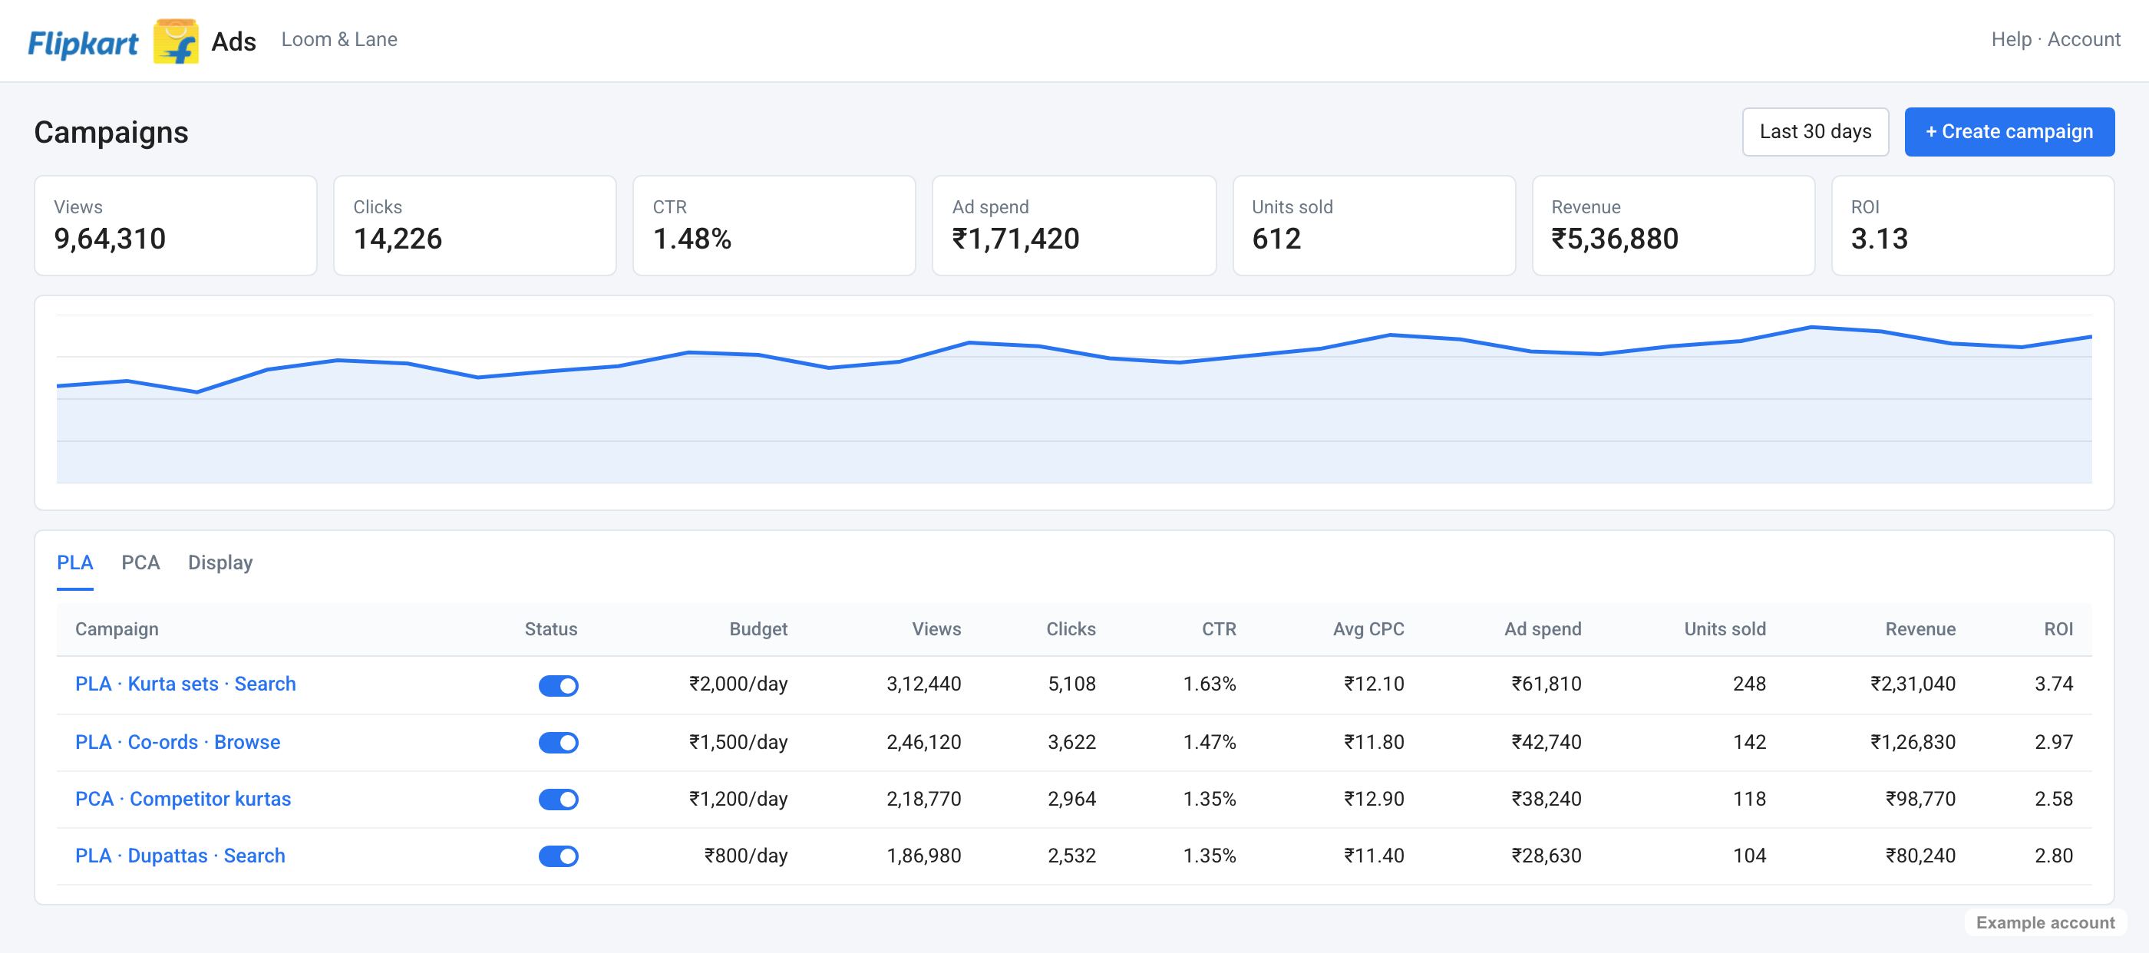Screen dimensions: 2149x953
Task: Sort by the Avg CPC column header
Action: pyautogui.click(x=1368, y=629)
